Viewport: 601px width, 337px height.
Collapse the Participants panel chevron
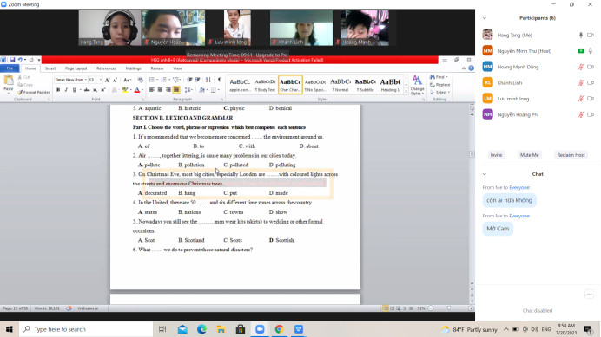[x=485, y=18]
